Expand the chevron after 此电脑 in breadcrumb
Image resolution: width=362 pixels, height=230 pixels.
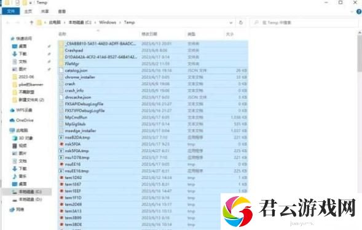[65, 23]
